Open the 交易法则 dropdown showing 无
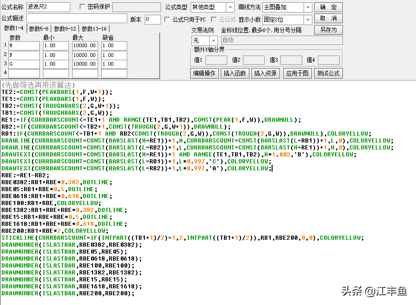The width and height of the screenshot is (416, 305). (x=213, y=41)
